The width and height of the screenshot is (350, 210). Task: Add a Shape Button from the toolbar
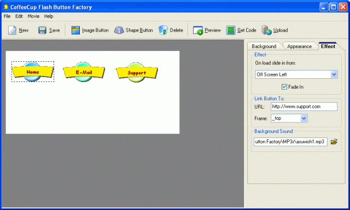133,30
